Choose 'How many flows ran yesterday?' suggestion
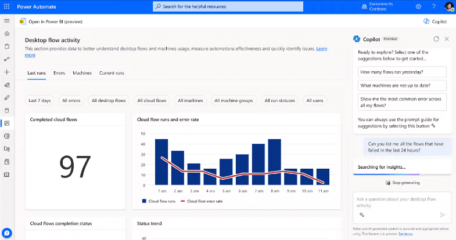Screen dimensions: 456x240 pos(402,72)
